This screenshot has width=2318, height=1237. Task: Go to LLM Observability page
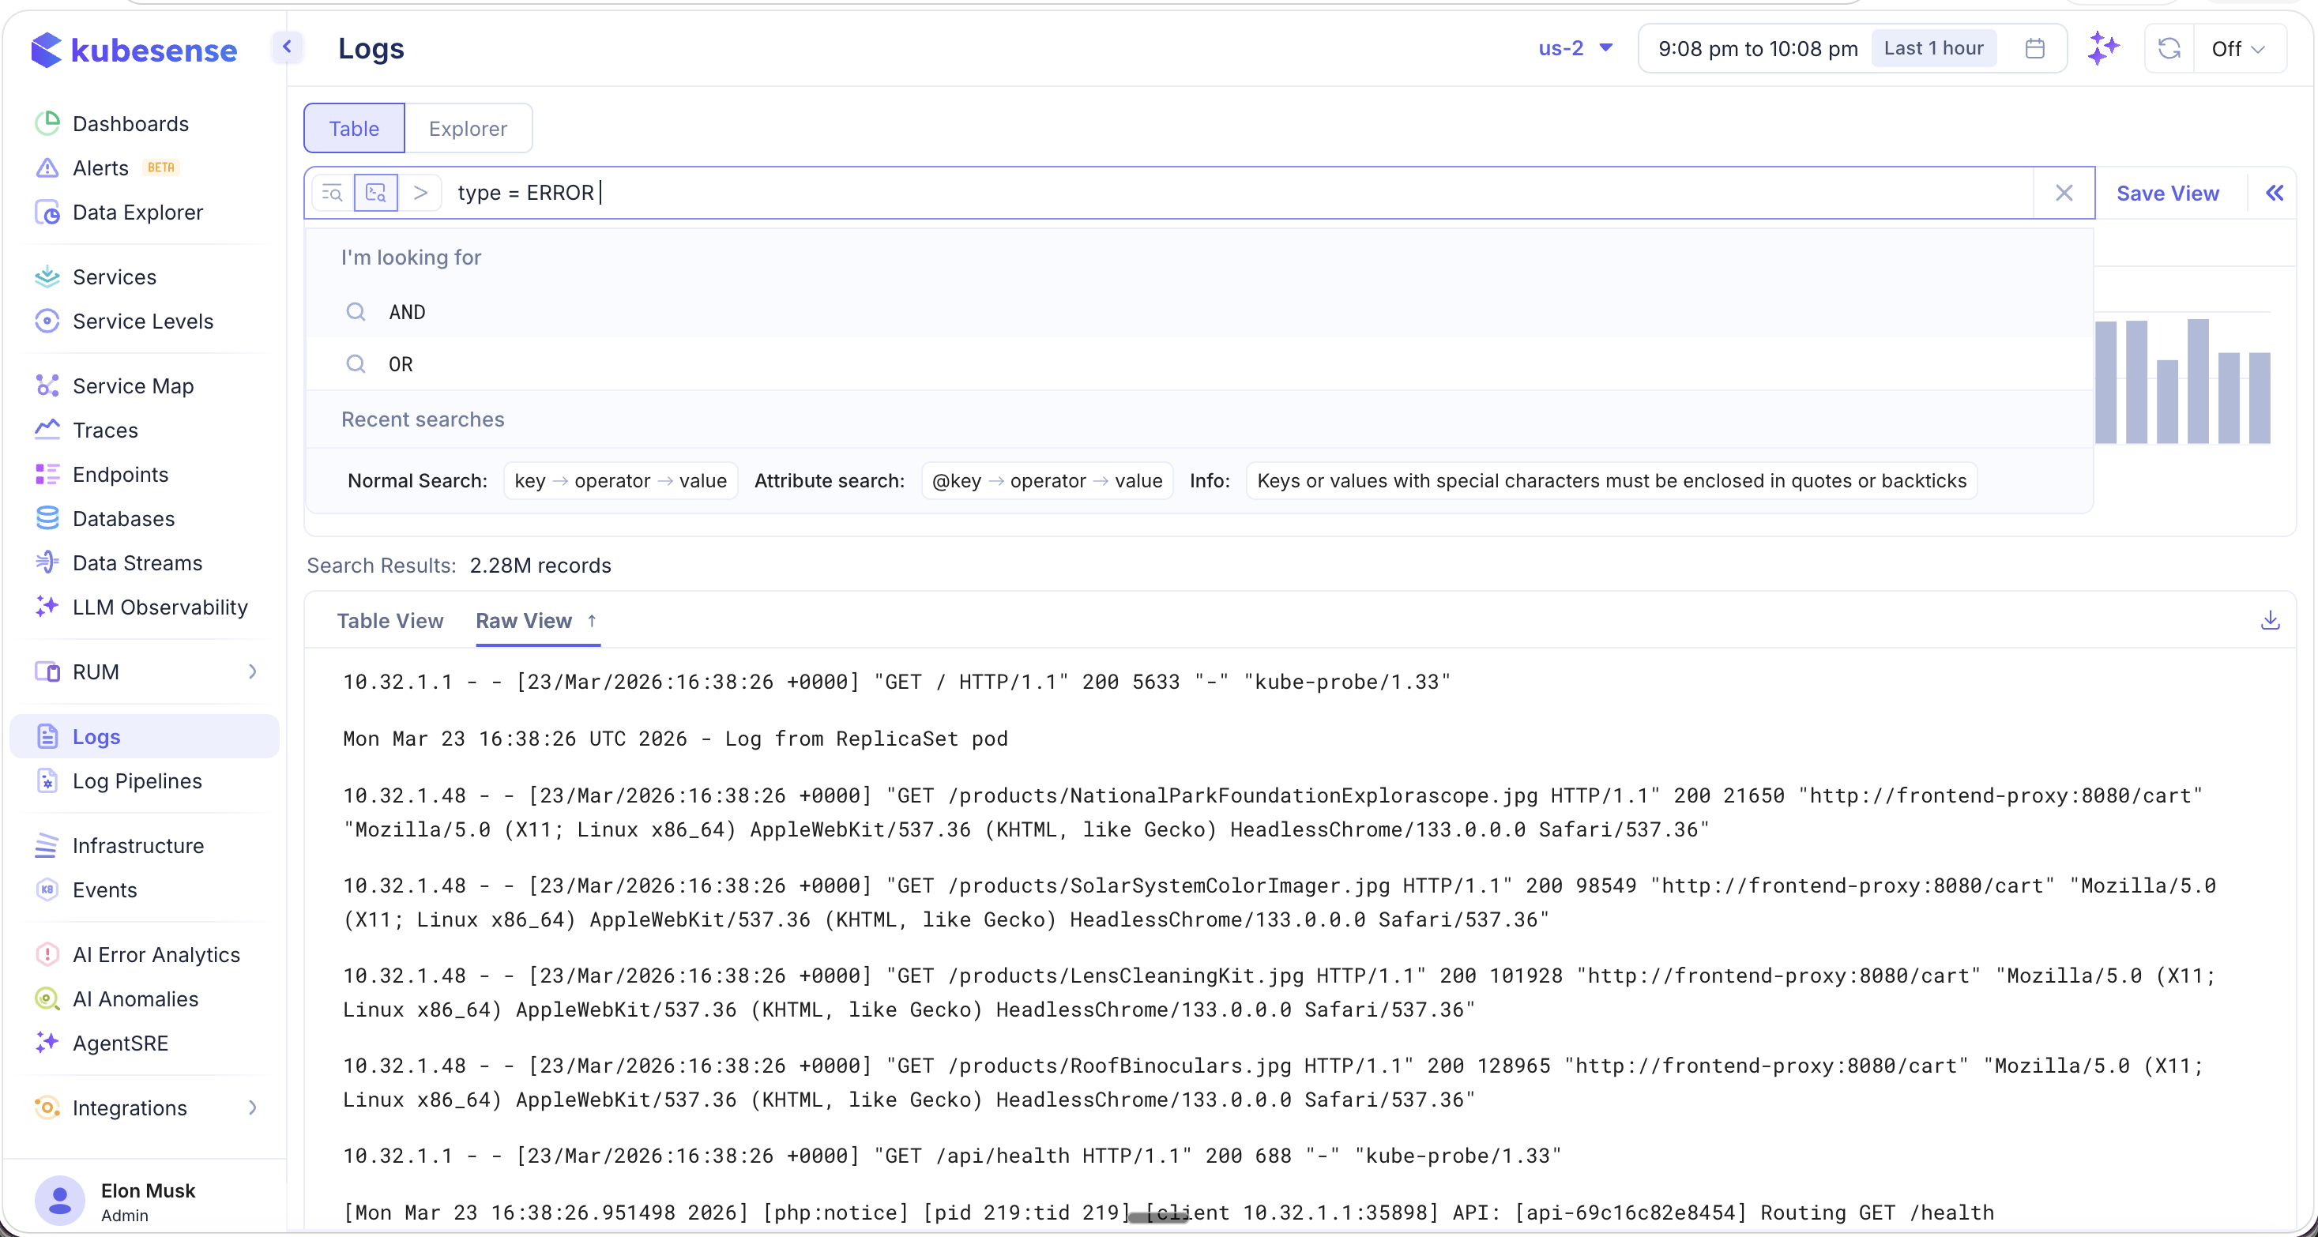[x=160, y=607]
